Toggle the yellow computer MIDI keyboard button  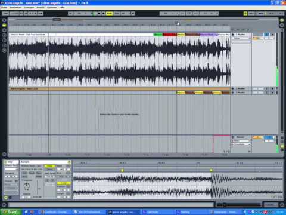pyautogui.click(x=245, y=13)
